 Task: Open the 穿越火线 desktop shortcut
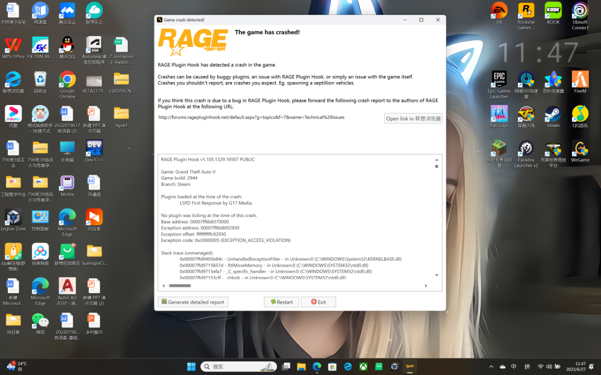(x=526, y=116)
